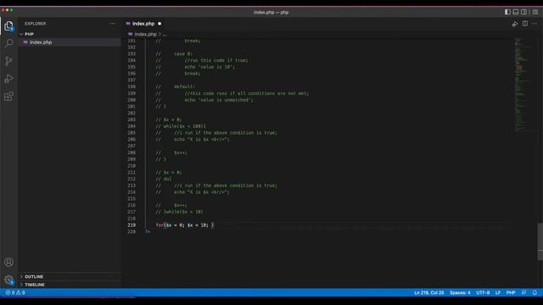Close unsaved index.php tab via dot
The image size is (543, 305).
click(x=160, y=24)
